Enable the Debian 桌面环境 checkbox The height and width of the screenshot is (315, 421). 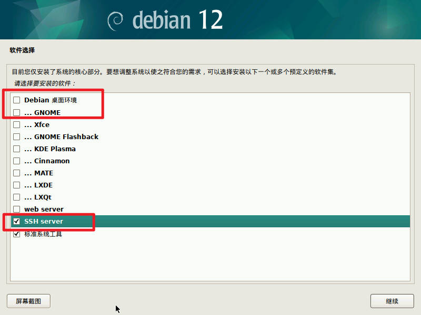pyautogui.click(x=17, y=100)
